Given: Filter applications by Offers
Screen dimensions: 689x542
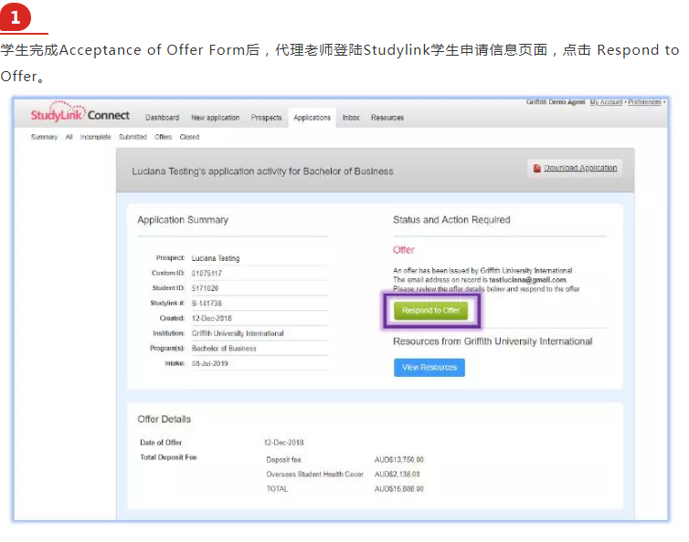Looking at the screenshot, I should tap(163, 137).
